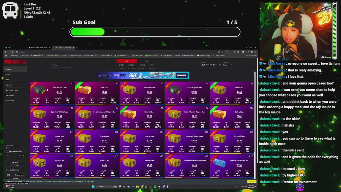Select the Armory category tab
This screenshot has height=192, width=341.
[147, 61]
